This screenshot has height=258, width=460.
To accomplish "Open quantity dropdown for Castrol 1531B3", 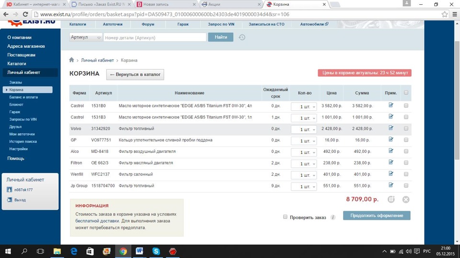I will [x=304, y=118].
